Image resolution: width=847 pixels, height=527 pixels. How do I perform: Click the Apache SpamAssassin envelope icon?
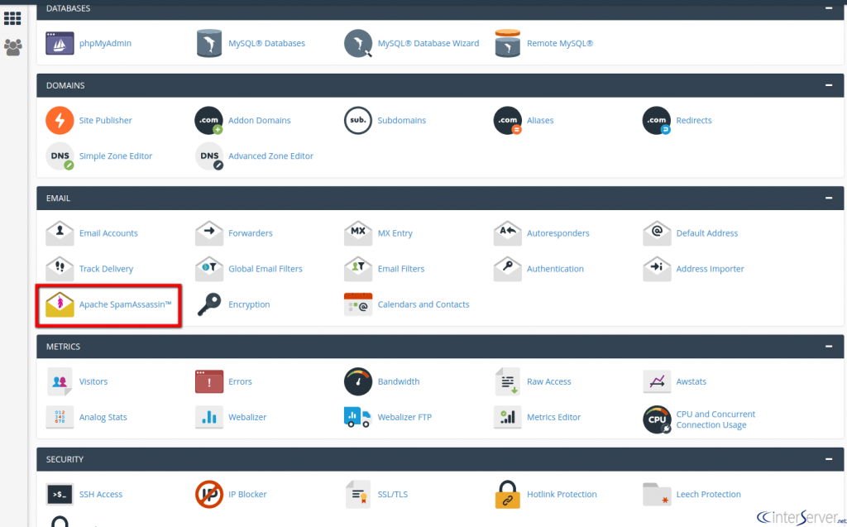click(60, 304)
